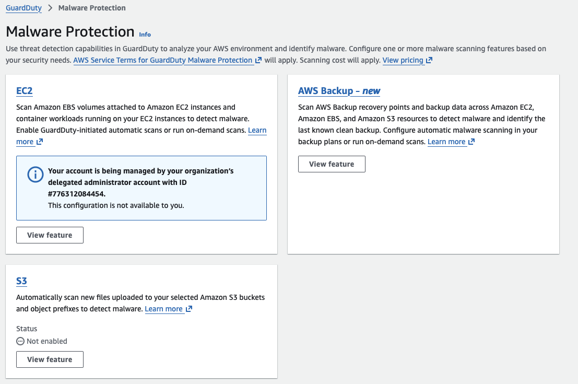Follow the Learn more link in S3 card
This screenshot has height=384, width=578.
163,309
